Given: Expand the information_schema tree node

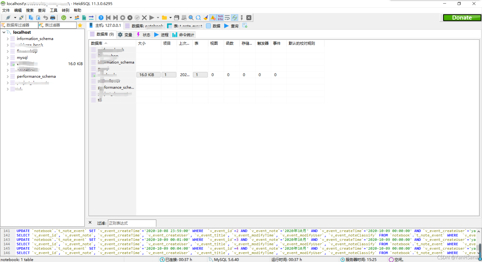Looking at the screenshot, I should tap(8, 39).
